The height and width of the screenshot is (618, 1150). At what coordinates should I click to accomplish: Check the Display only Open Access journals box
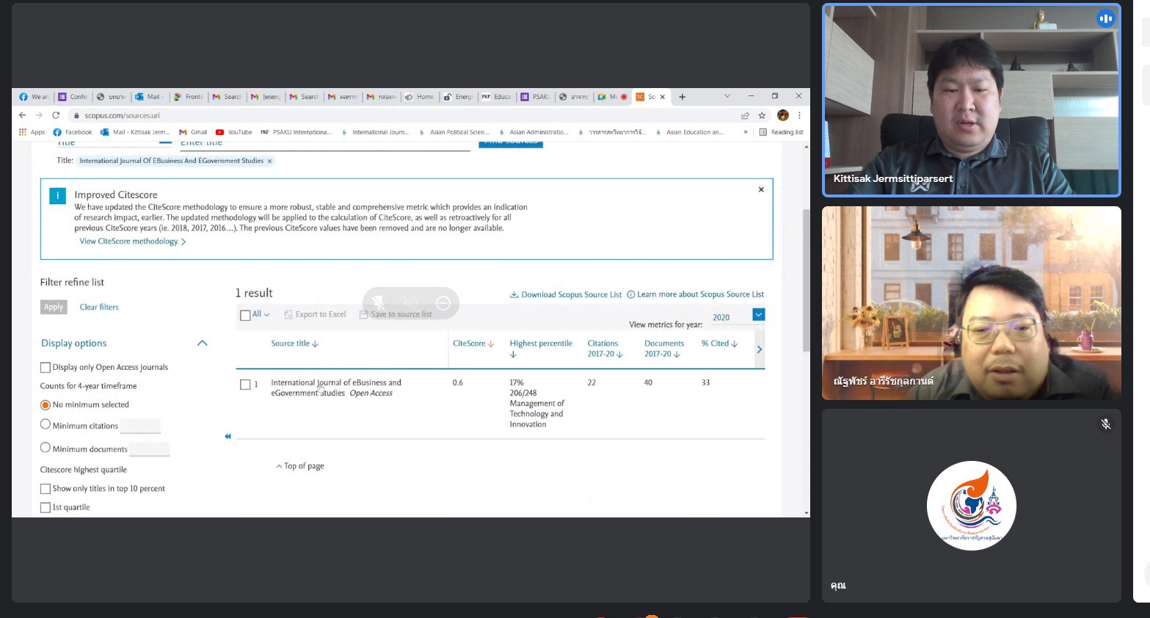coord(46,368)
